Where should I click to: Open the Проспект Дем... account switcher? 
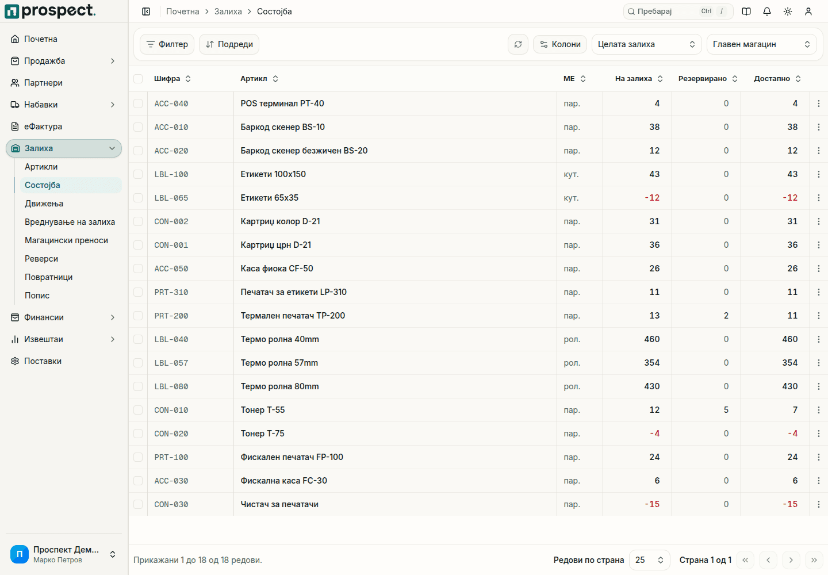tap(64, 554)
